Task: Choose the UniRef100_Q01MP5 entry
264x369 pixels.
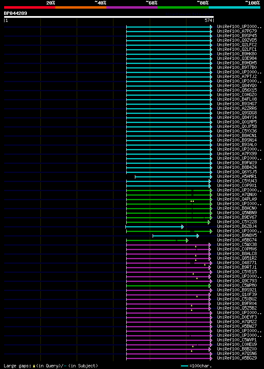Action: coord(237,122)
